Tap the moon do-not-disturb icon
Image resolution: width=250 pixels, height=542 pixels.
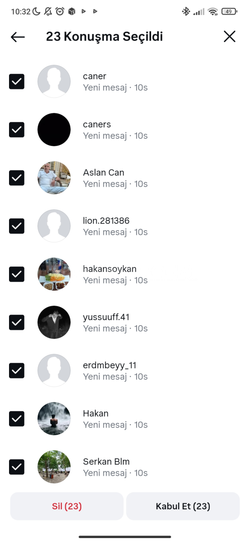coord(37,12)
